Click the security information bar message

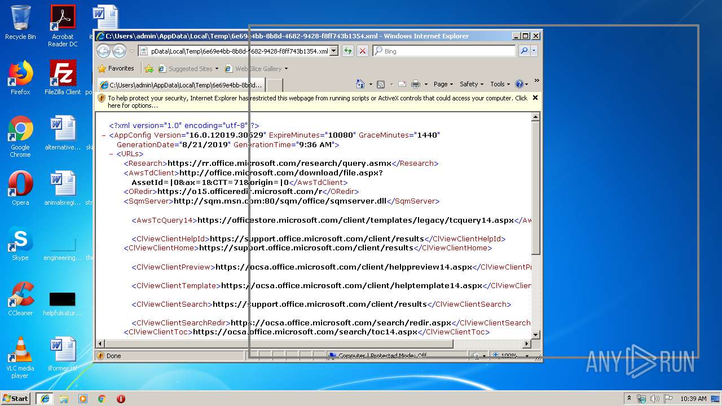click(318, 101)
